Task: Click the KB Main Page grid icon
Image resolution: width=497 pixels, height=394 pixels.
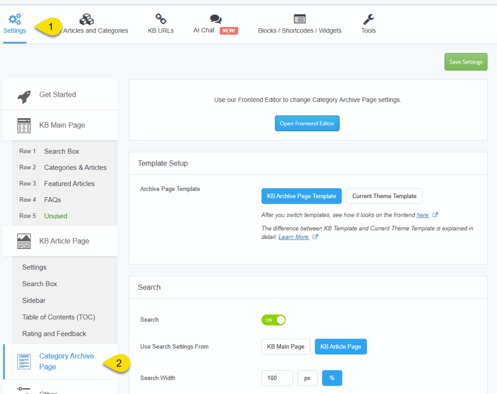Action: coord(24,125)
